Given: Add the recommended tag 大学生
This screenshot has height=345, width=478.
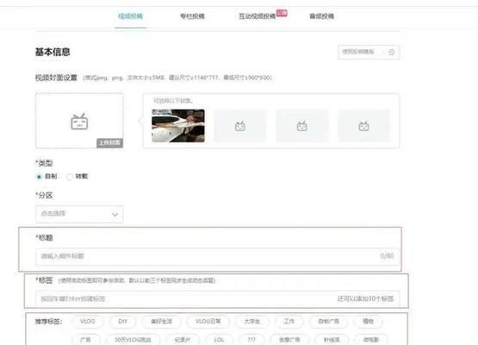Looking at the screenshot, I should click(x=252, y=321).
